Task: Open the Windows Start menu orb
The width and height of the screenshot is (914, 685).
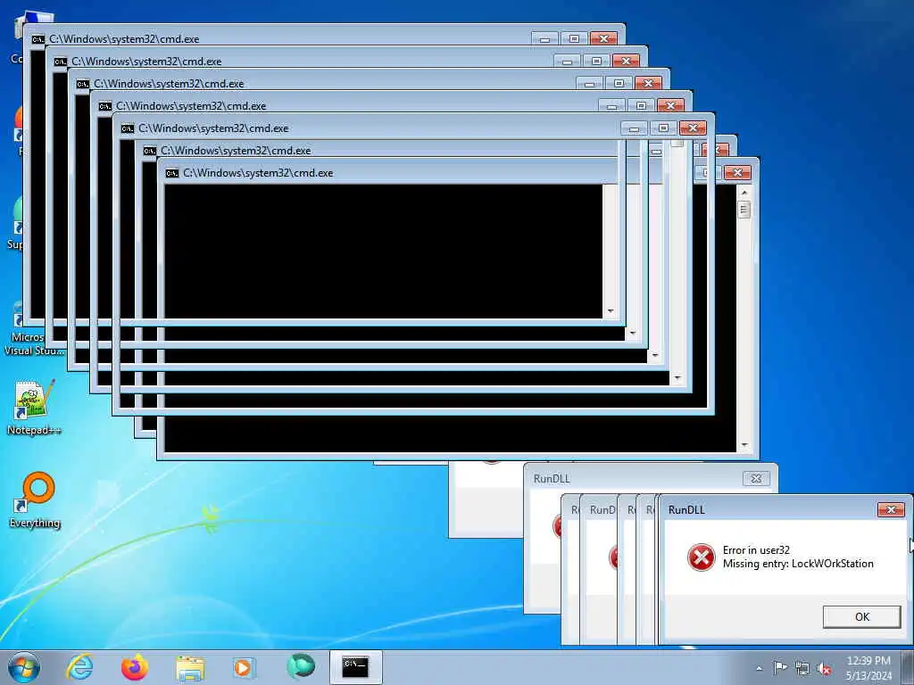Action: [24, 667]
